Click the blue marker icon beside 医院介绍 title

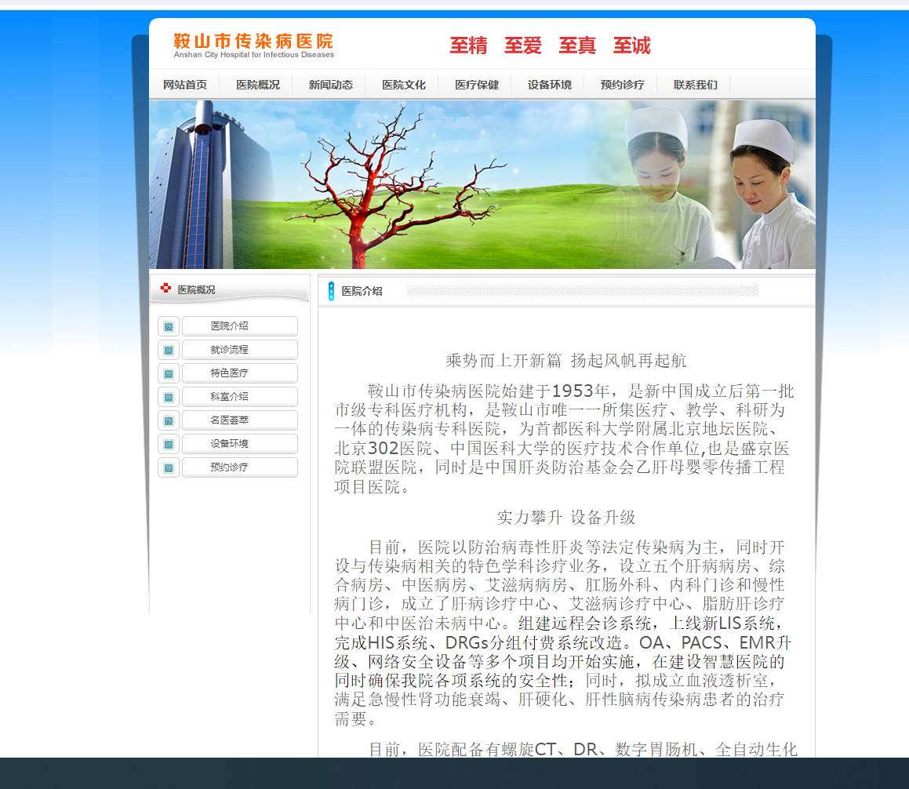click(x=331, y=291)
